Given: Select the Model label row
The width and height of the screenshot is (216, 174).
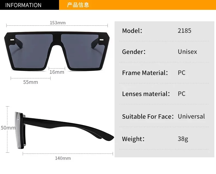Looking at the screenshot, I should click(x=164, y=31).
